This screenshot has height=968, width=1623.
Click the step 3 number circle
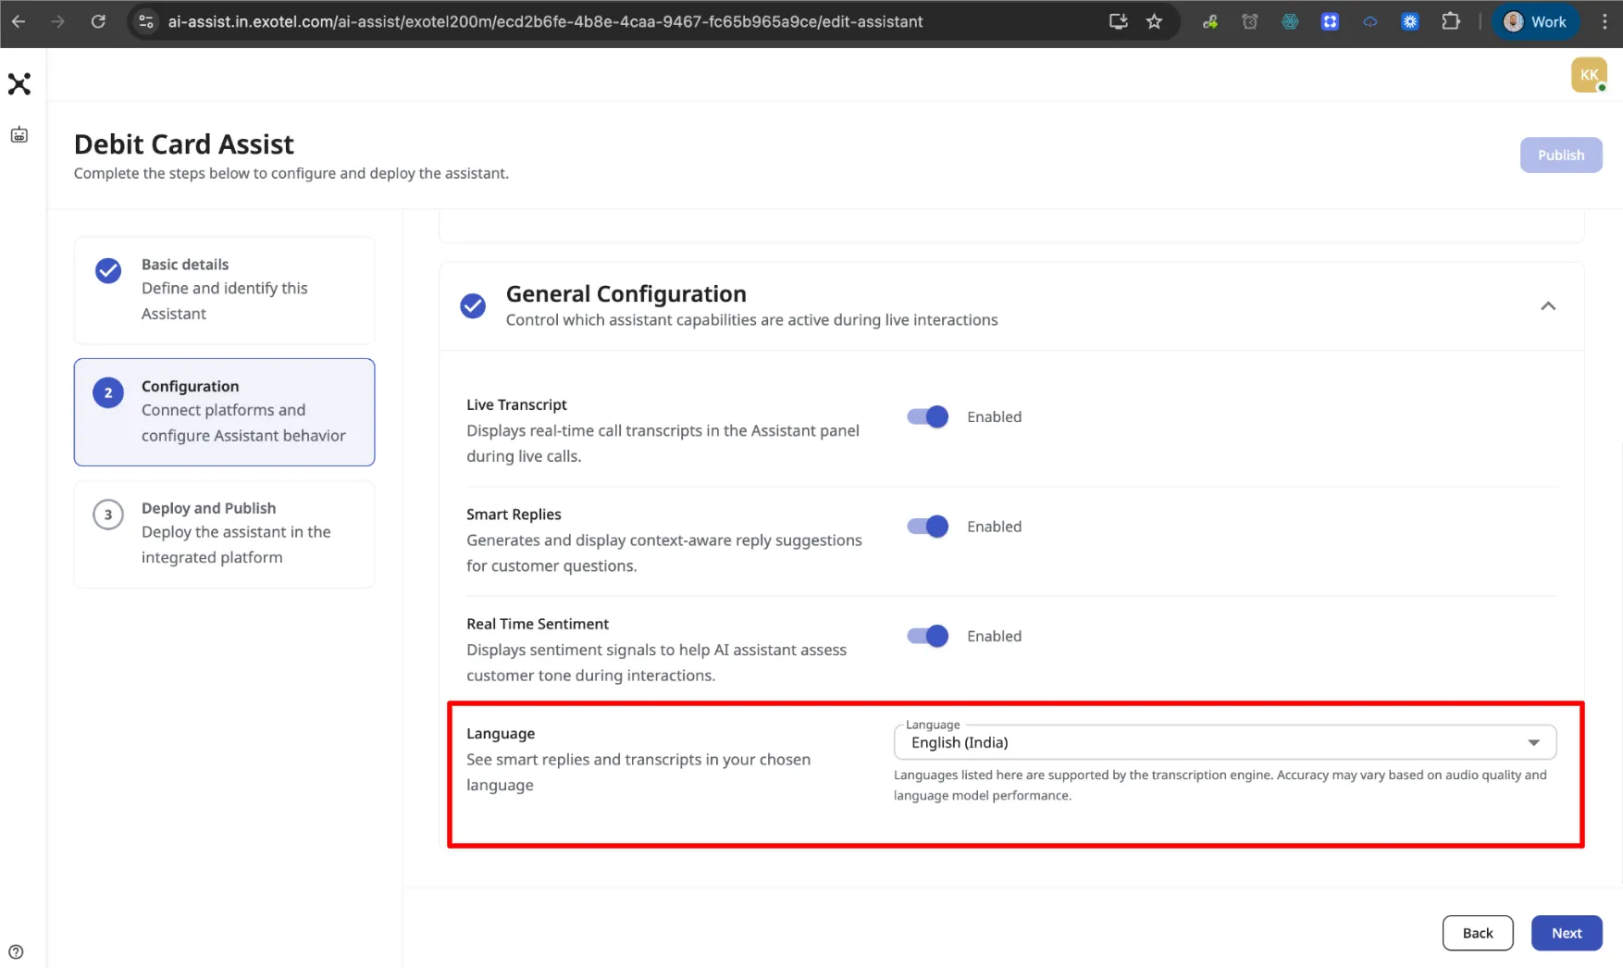point(108,515)
